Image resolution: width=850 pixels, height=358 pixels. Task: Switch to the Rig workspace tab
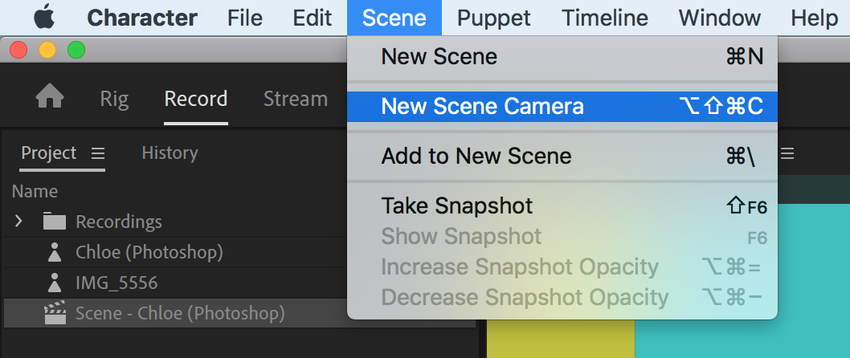tap(114, 99)
